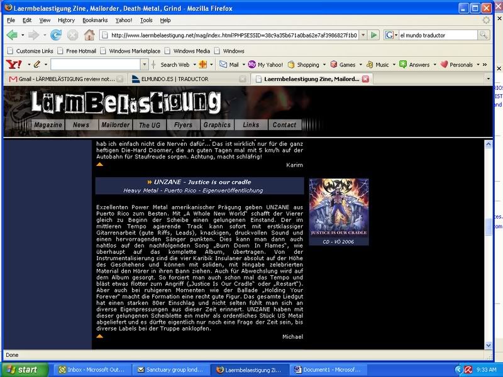
Task: Click The UG site navigation button
Action: (x=150, y=124)
